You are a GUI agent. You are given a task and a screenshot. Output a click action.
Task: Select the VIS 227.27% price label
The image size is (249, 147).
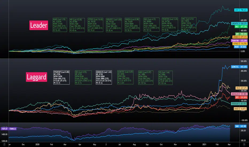tap(241, 88)
